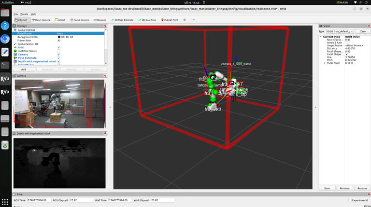Click the Distance value 4.01076
Viewport: 371px width, 207px height.
(350, 48)
